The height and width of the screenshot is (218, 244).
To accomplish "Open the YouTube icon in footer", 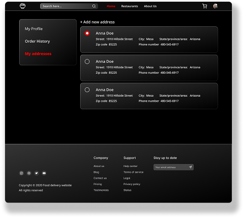I will click(44, 173).
